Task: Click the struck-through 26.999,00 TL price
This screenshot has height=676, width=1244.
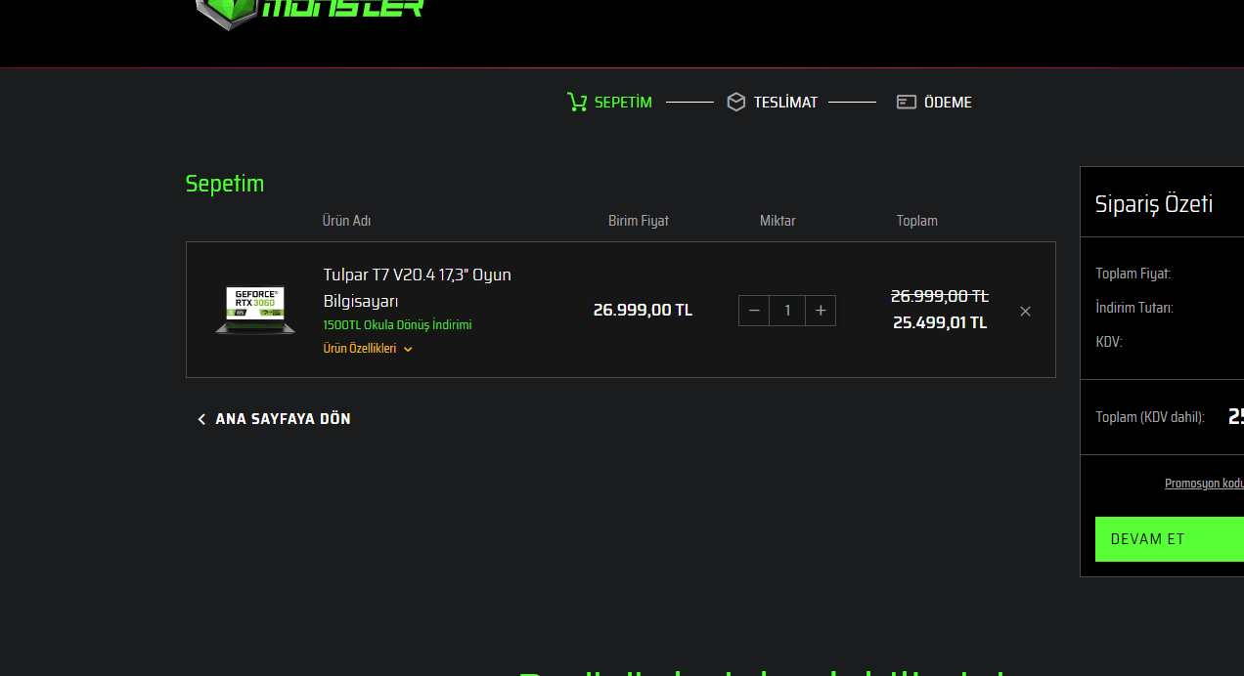Action: (x=940, y=296)
